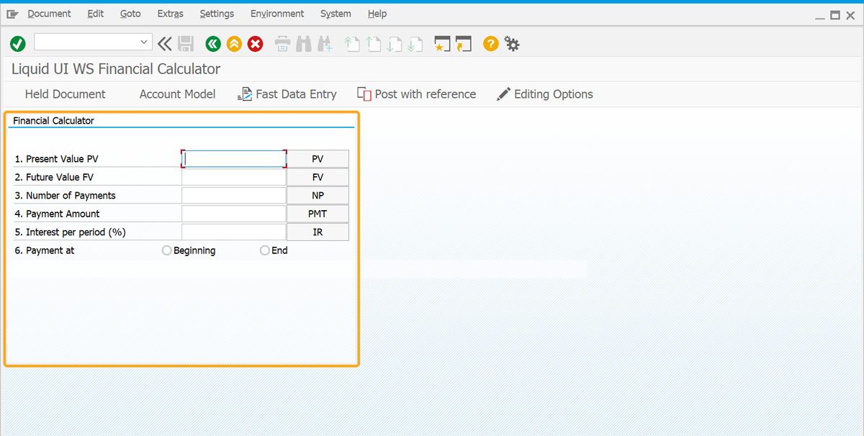
Task: Click the PV calculate button
Action: (x=318, y=159)
